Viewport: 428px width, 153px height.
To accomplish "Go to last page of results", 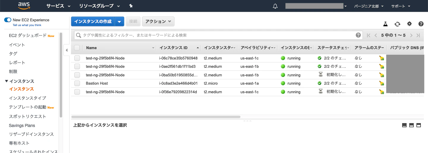I will (418, 35).
